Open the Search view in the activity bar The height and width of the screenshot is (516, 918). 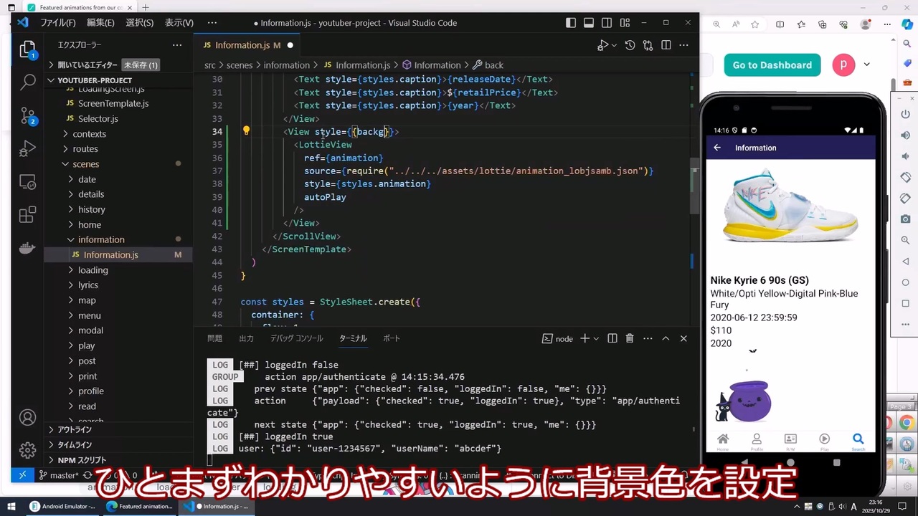(x=27, y=82)
